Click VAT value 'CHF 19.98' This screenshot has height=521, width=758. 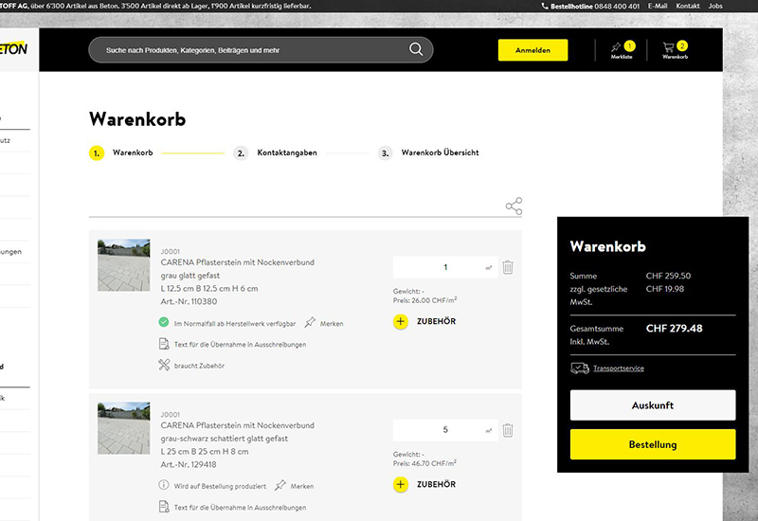point(665,289)
